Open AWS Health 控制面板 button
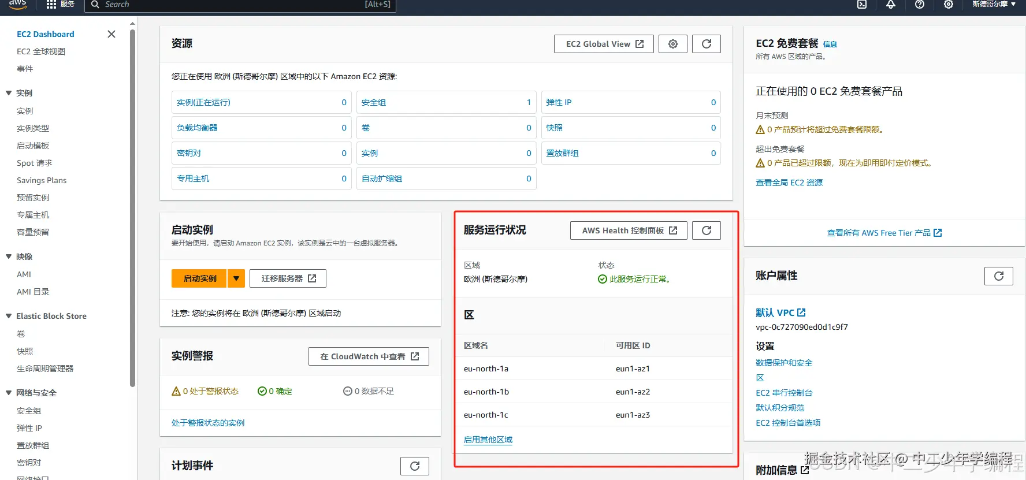The height and width of the screenshot is (480, 1026). (629, 230)
